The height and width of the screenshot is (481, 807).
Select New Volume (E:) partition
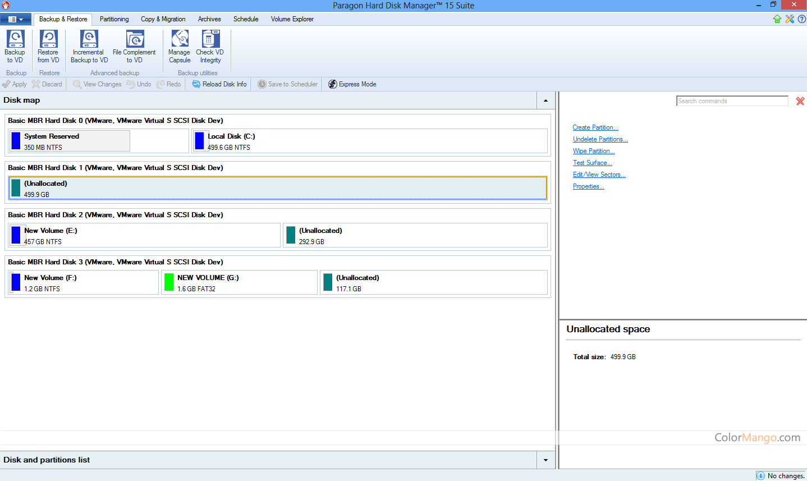(144, 236)
